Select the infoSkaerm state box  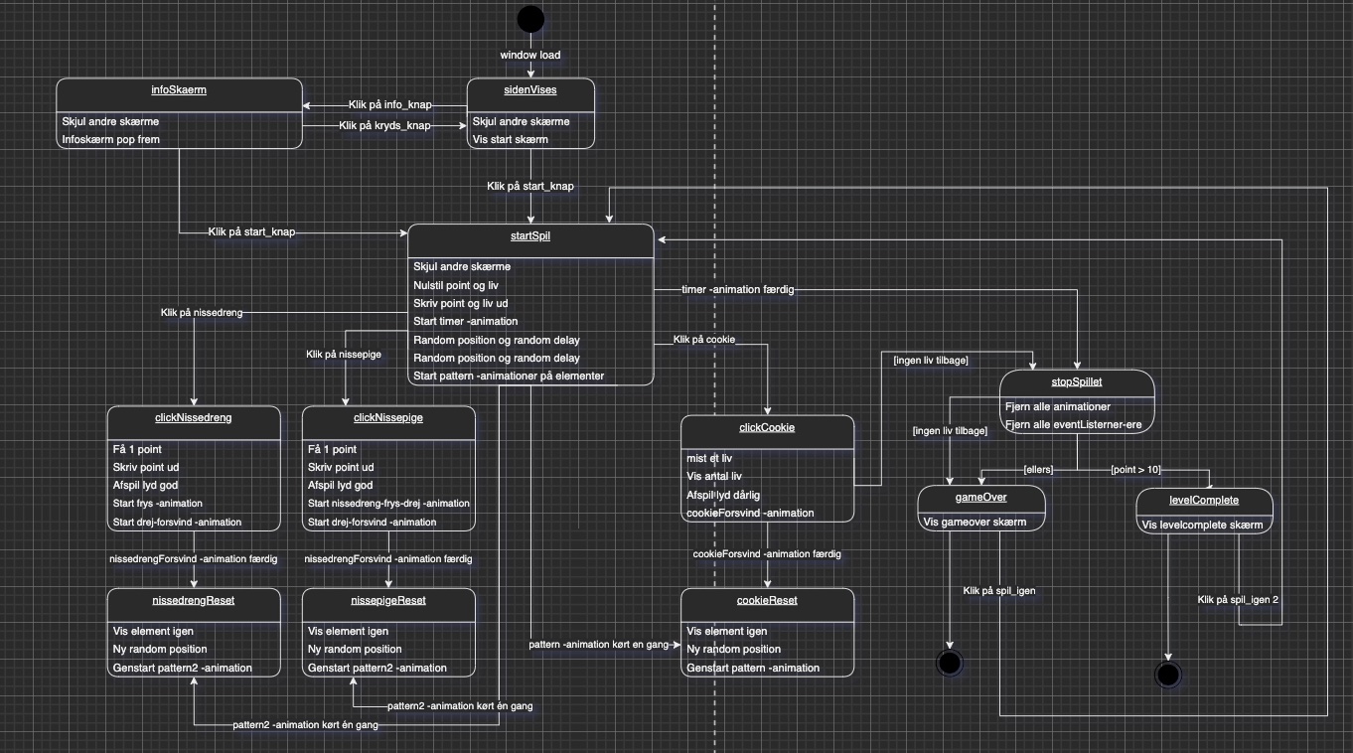point(179,114)
